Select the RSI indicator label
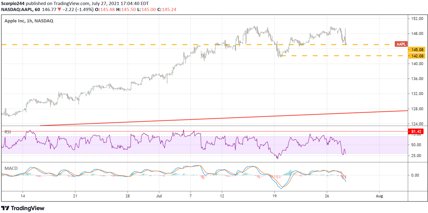Image resolution: width=428 pixels, height=213 pixels. point(8,132)
